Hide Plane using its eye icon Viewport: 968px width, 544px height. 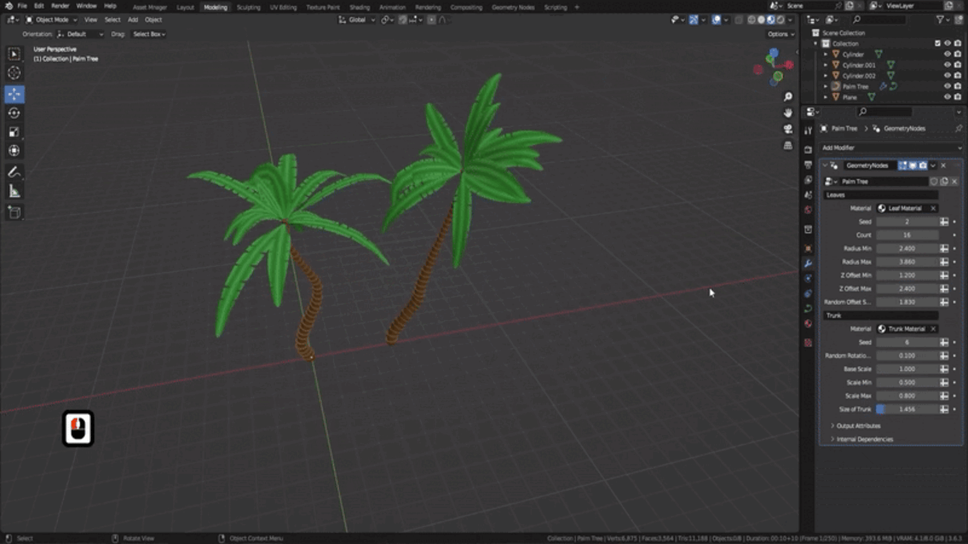click(947, 97)
